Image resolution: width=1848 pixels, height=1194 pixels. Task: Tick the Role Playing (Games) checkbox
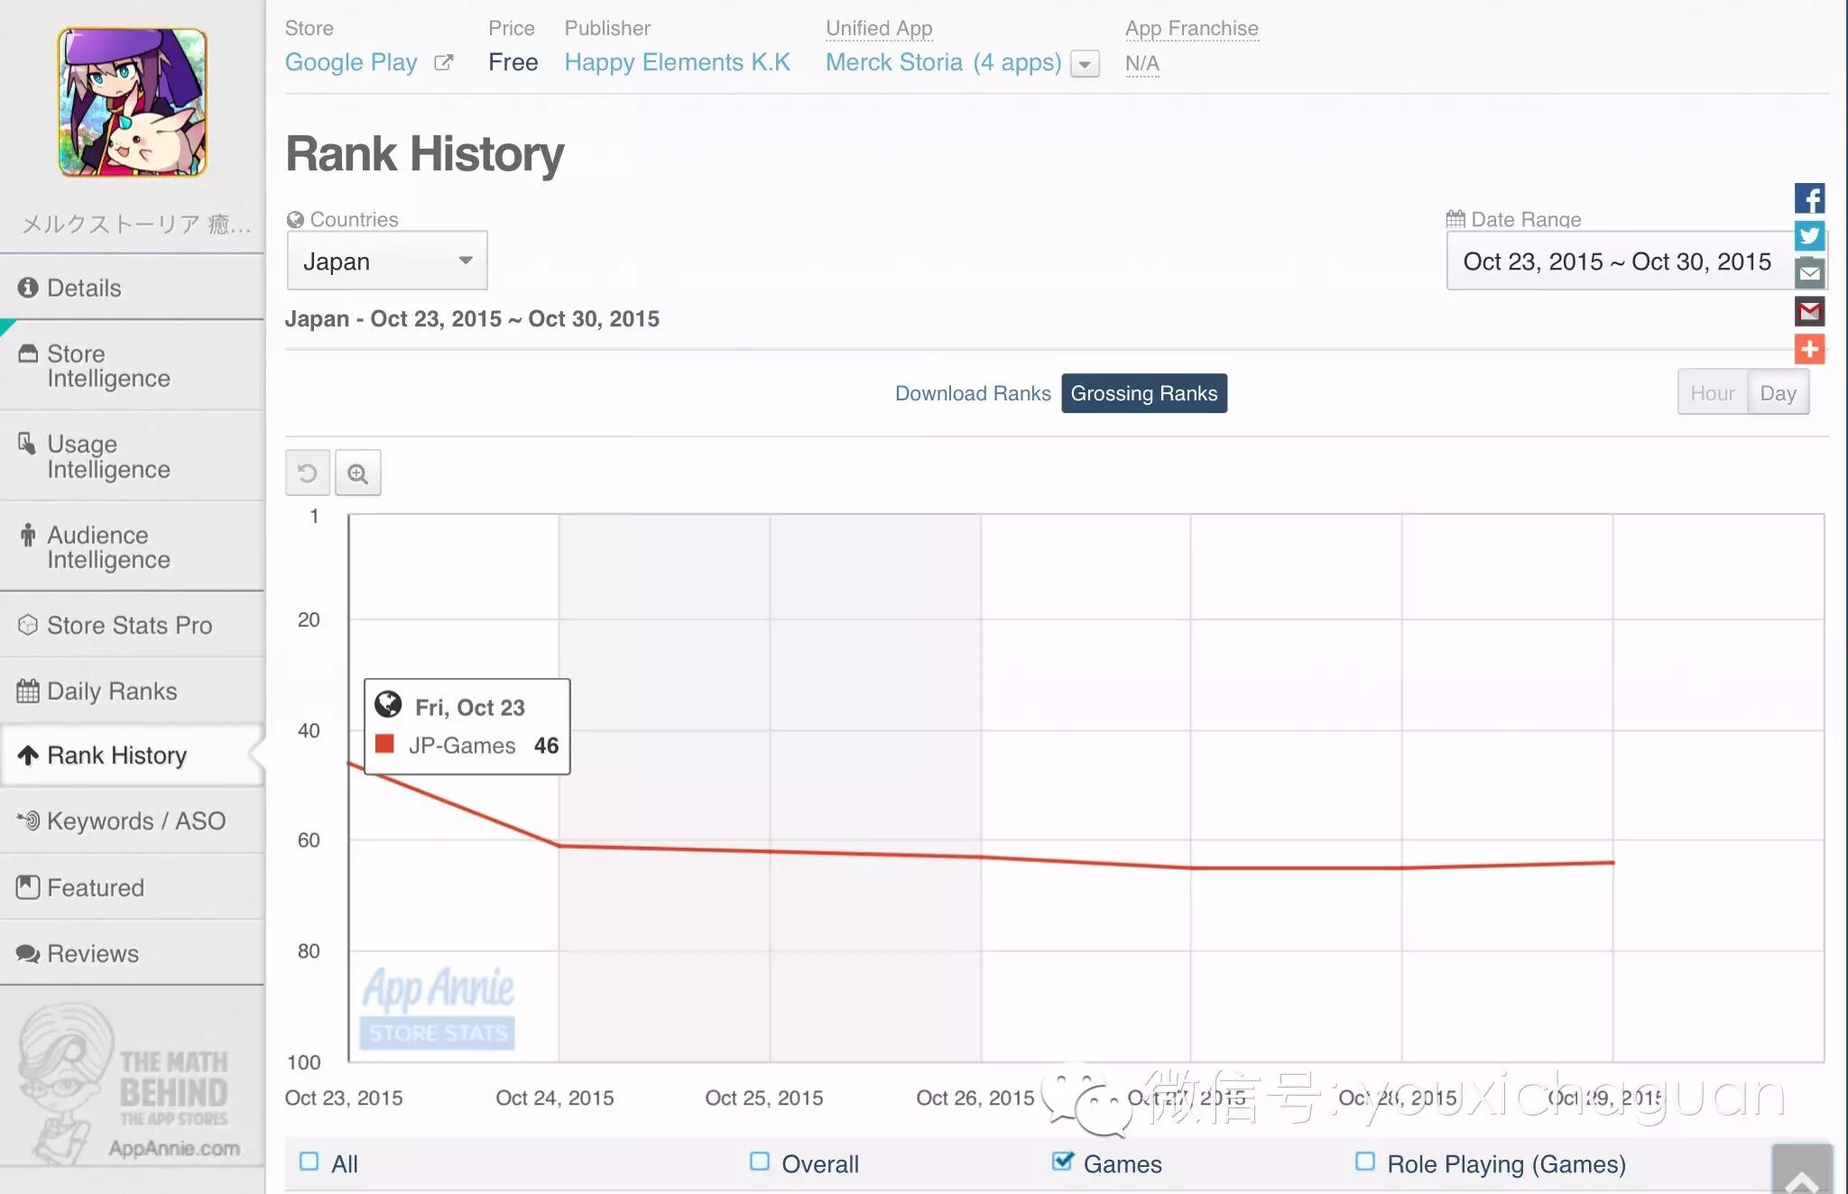coord(1365,1162)
